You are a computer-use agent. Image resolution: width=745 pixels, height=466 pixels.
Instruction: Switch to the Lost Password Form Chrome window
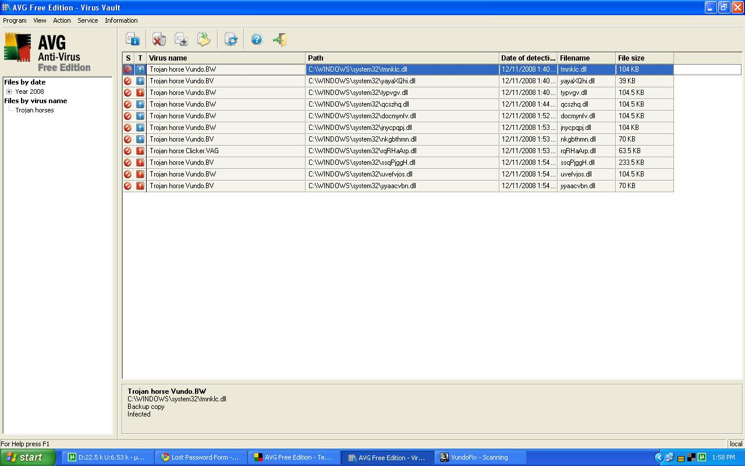201,457
